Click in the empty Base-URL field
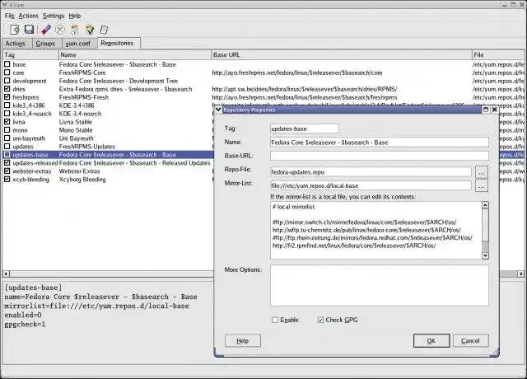Viewport: 527px width, 379px height. (379, 156)
